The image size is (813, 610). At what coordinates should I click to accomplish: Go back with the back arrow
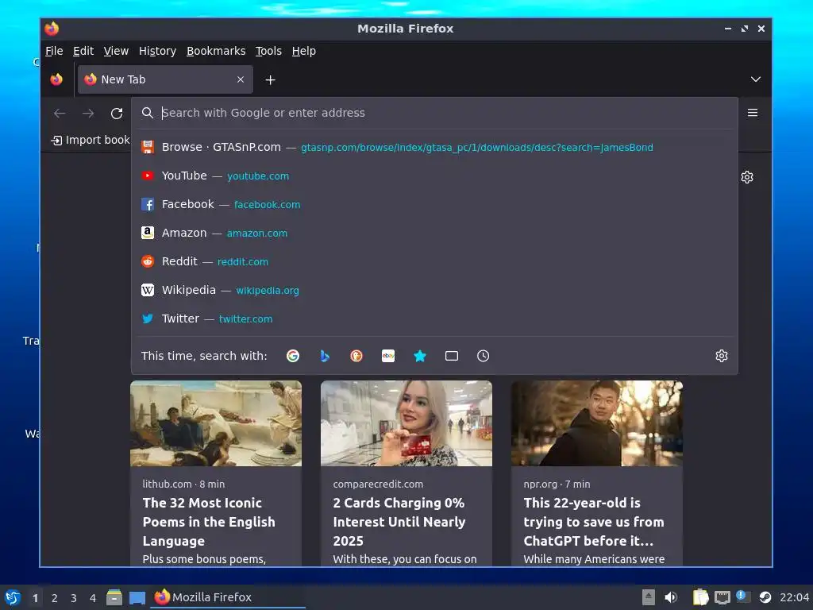pyautogui.click(x=60, y=113)
